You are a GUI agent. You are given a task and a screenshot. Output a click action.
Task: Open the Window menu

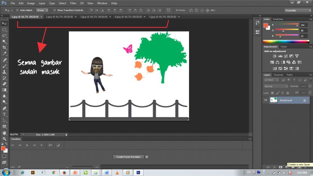[102, 3]
